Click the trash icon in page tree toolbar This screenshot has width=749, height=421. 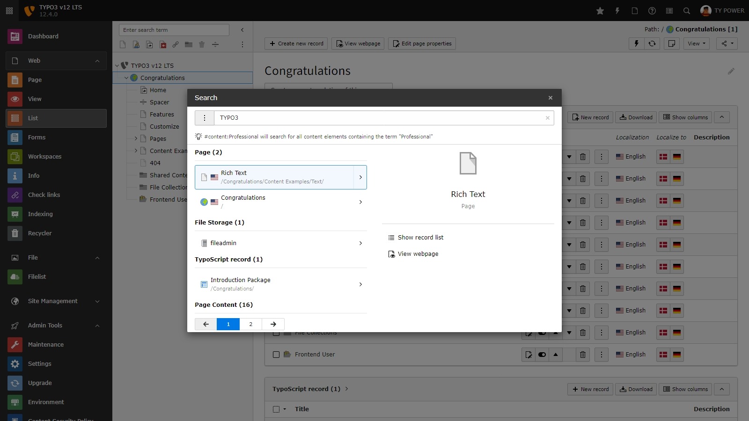click(x=202, y=44)
